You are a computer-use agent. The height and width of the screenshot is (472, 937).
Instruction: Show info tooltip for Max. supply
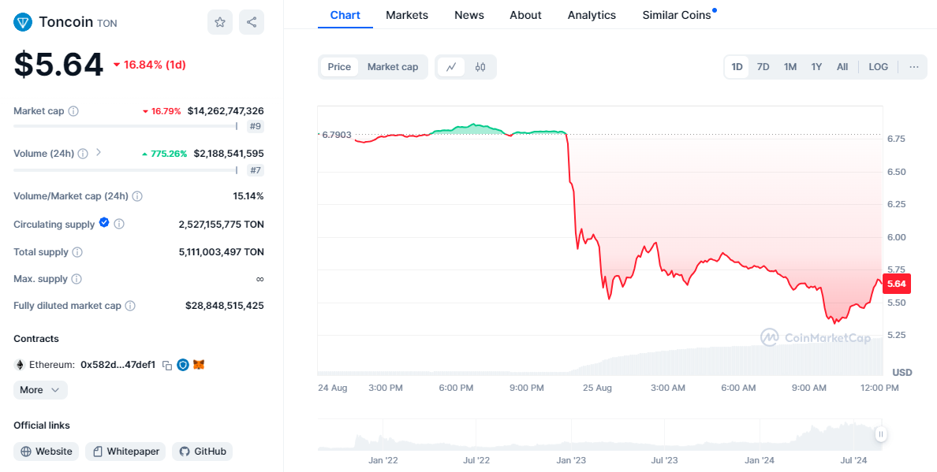[77, 279]
